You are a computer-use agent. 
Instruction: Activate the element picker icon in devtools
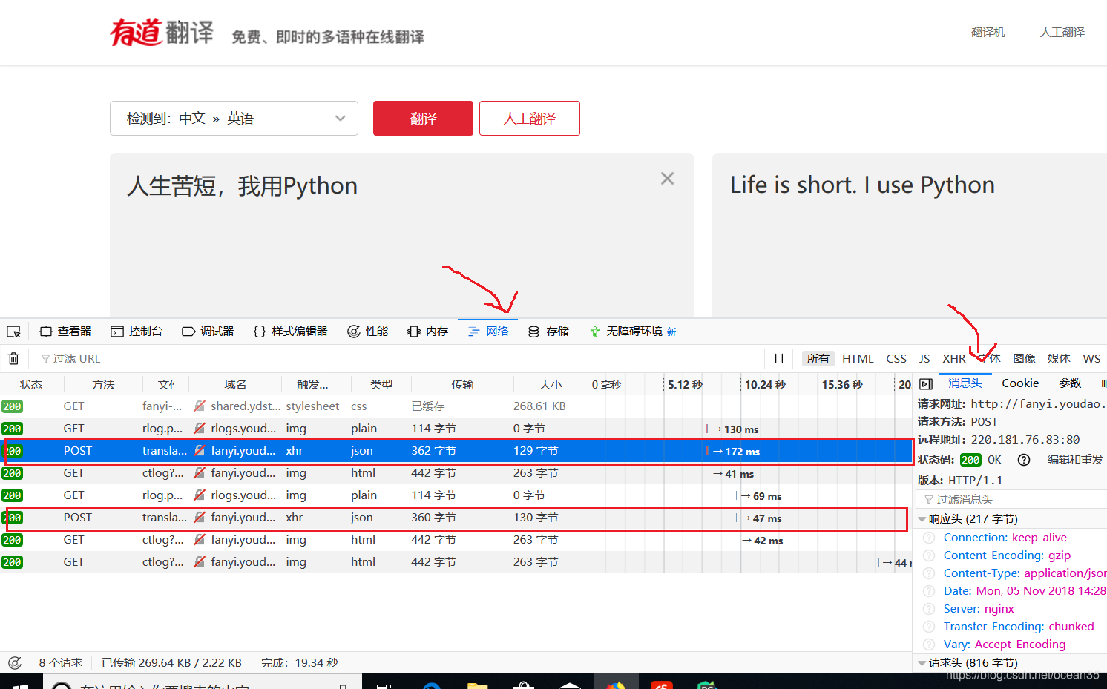point(13,332)
